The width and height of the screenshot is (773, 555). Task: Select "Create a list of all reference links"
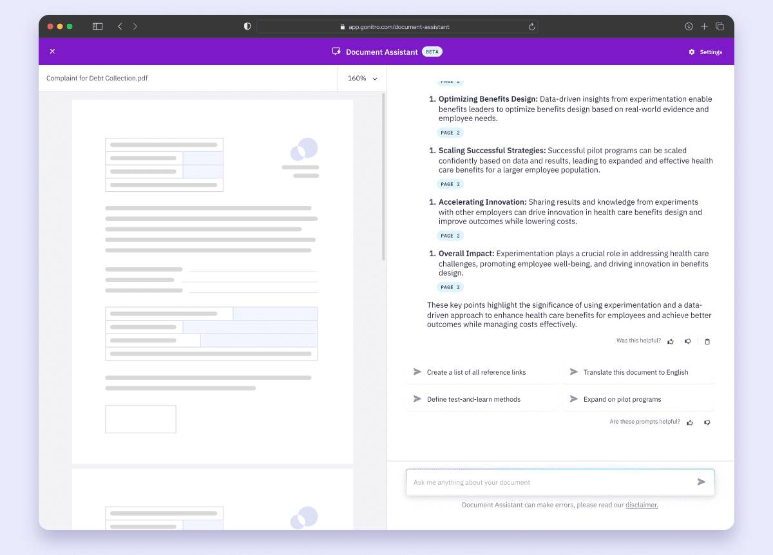pyautogui.click(x=482, y=372)
